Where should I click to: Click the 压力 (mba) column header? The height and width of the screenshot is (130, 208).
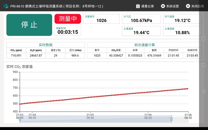tap(75, 50)
